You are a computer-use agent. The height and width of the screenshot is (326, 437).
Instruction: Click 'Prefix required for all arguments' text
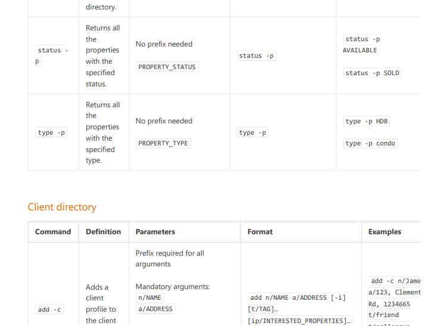(170, 259)
